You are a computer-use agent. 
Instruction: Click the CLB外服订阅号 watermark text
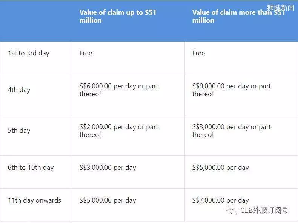point(264,210)
